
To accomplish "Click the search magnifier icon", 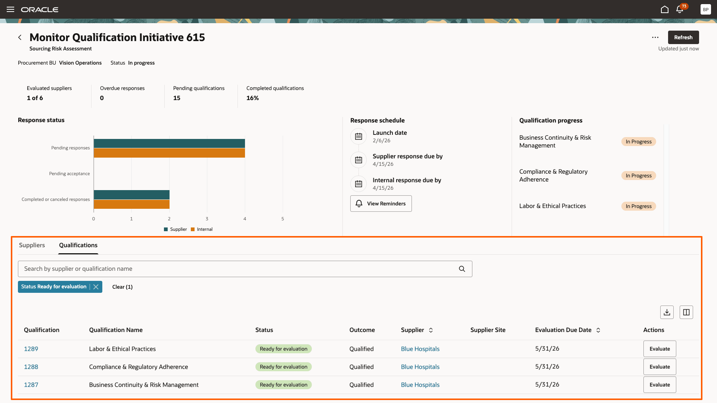I will tap(462, 269).
